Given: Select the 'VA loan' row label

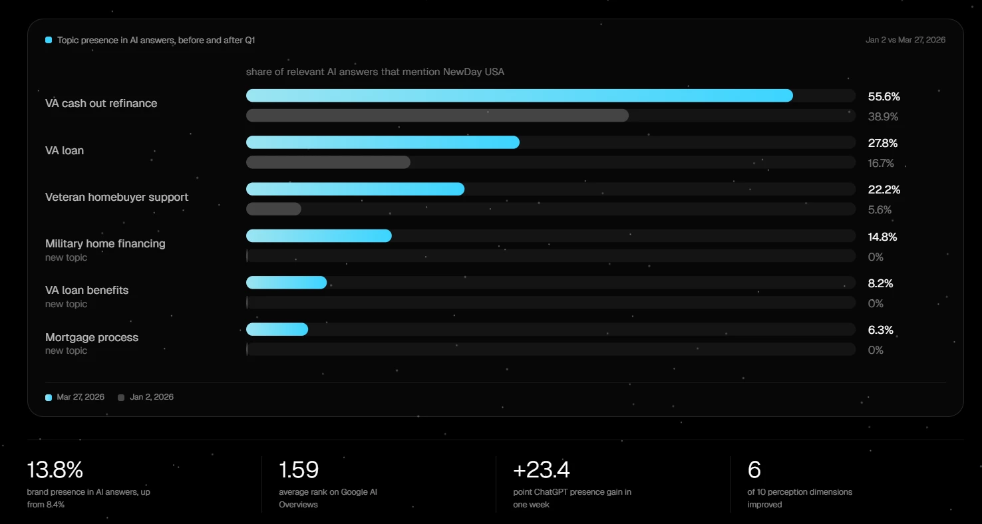Looking at the screenshot, I should coord(65,150).
